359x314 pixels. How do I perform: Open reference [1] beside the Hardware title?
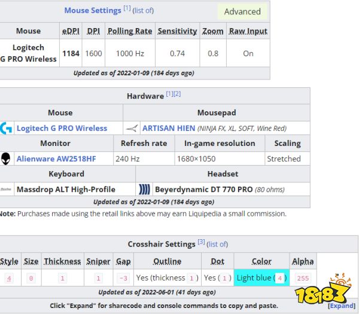(170, 94)
